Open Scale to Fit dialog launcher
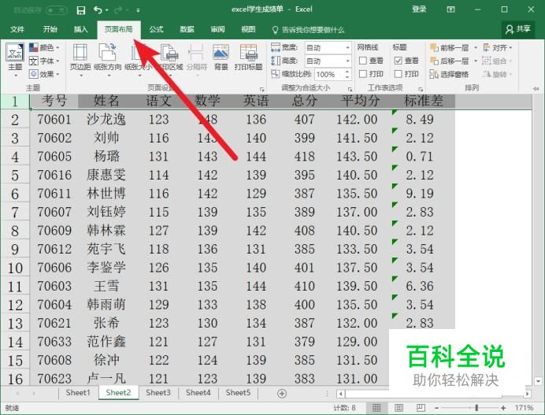This screenshot has width=545, height=415. pos(350,89)
